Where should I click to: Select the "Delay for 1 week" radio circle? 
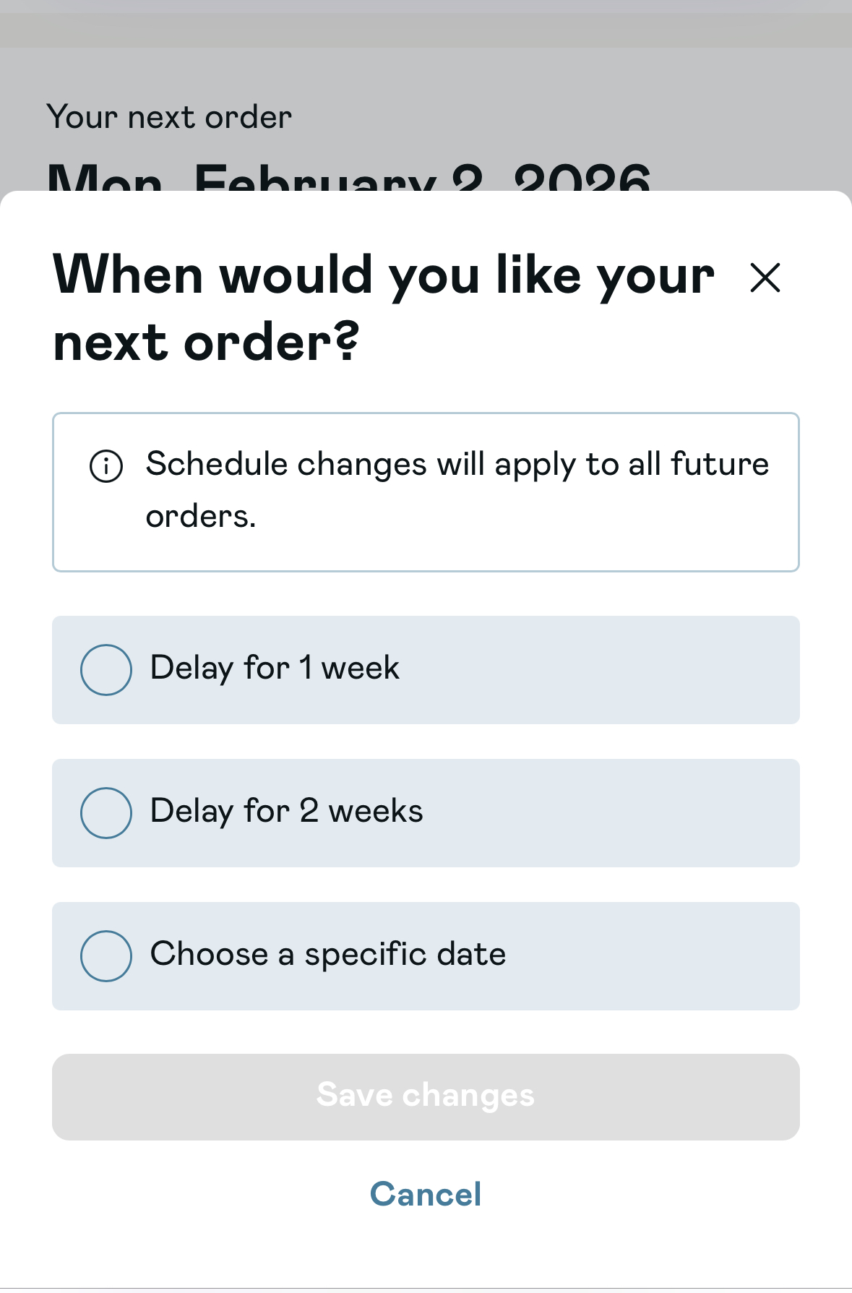pos(106,670)
